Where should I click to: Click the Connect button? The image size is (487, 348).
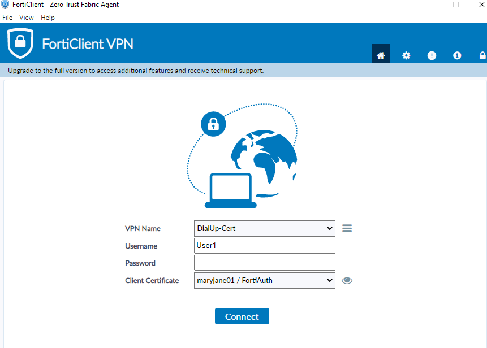point(242,316)
